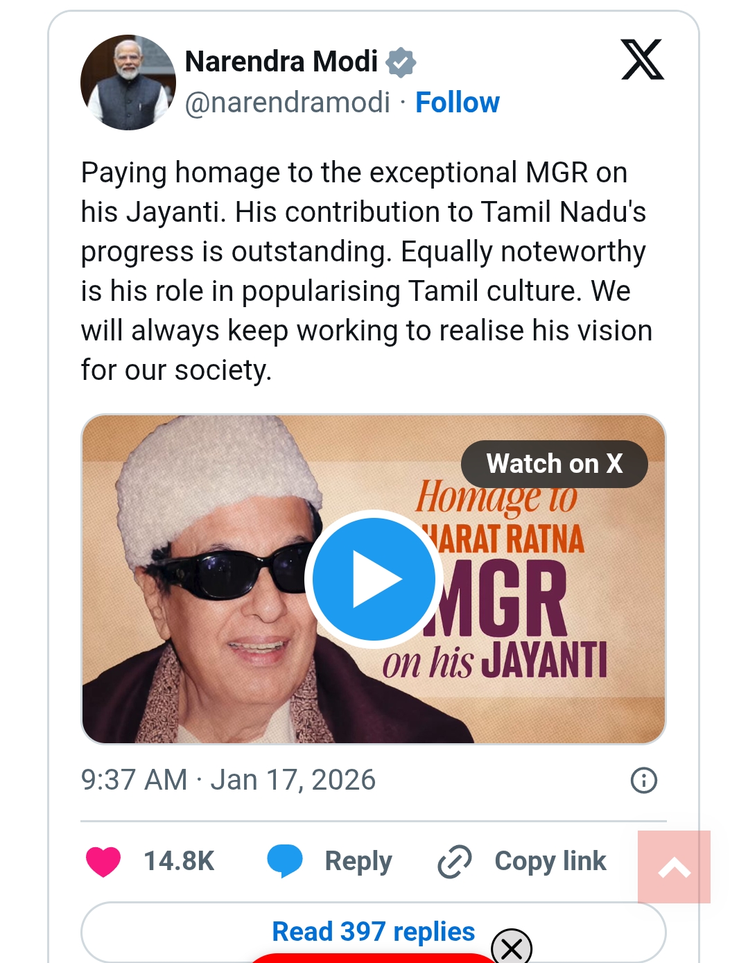Watch the video on X
This screenshot has height=963, width=748.
(554, 463)
